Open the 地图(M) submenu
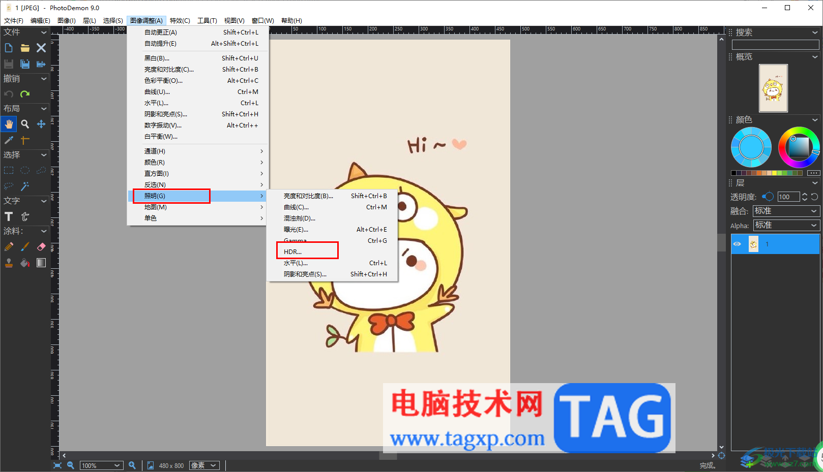 pyautogui.click(x=197, y=207)
